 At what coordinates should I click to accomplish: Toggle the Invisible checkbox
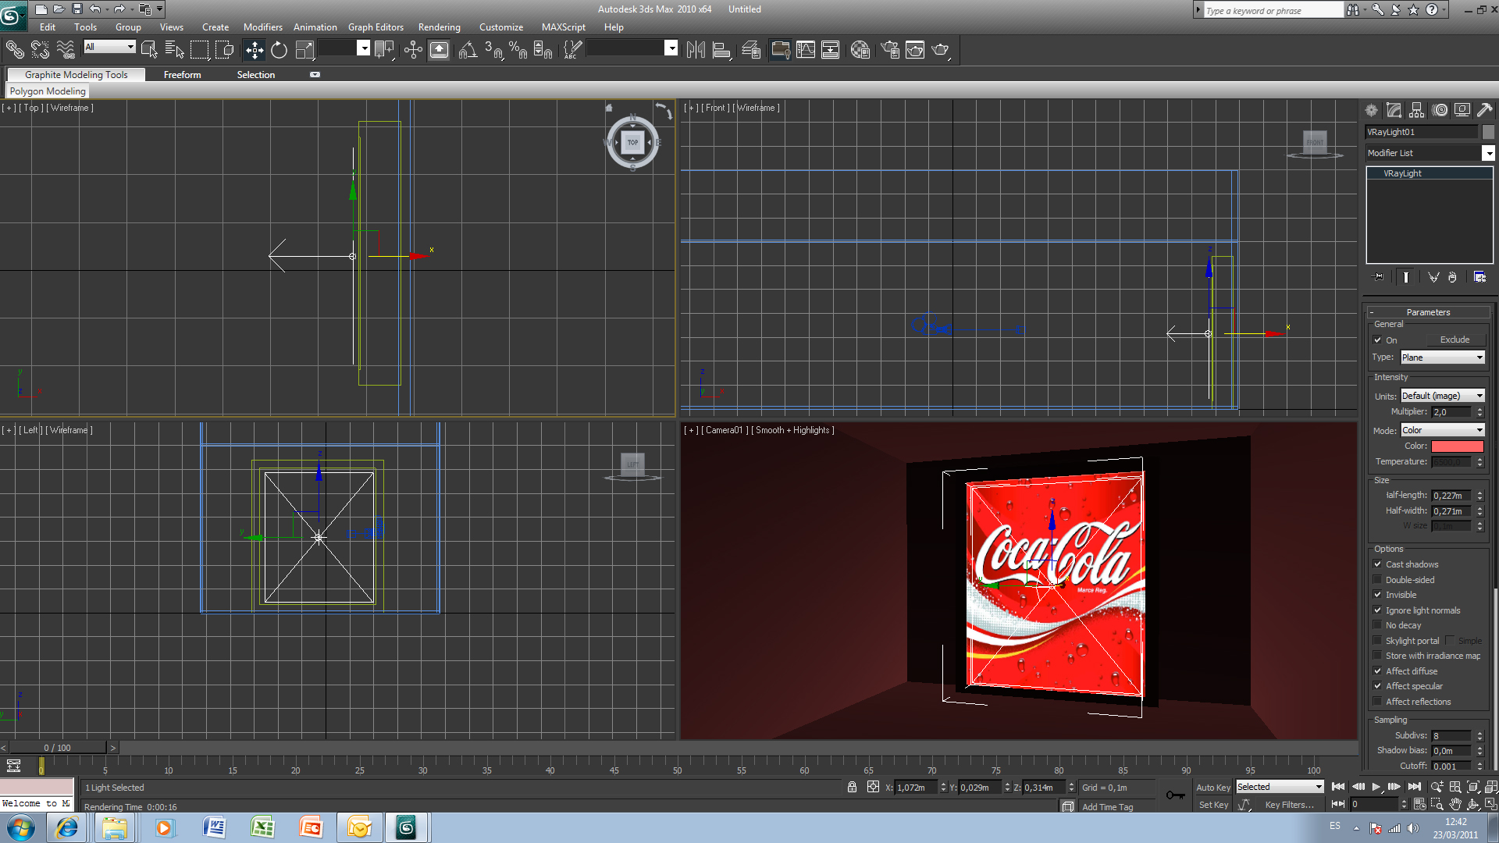(x=1378, y=595)
